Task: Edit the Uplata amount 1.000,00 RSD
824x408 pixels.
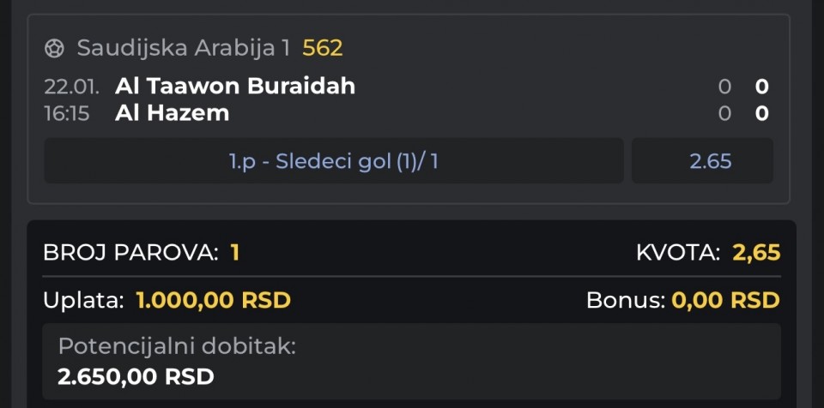Action: [x=213, y=301]
